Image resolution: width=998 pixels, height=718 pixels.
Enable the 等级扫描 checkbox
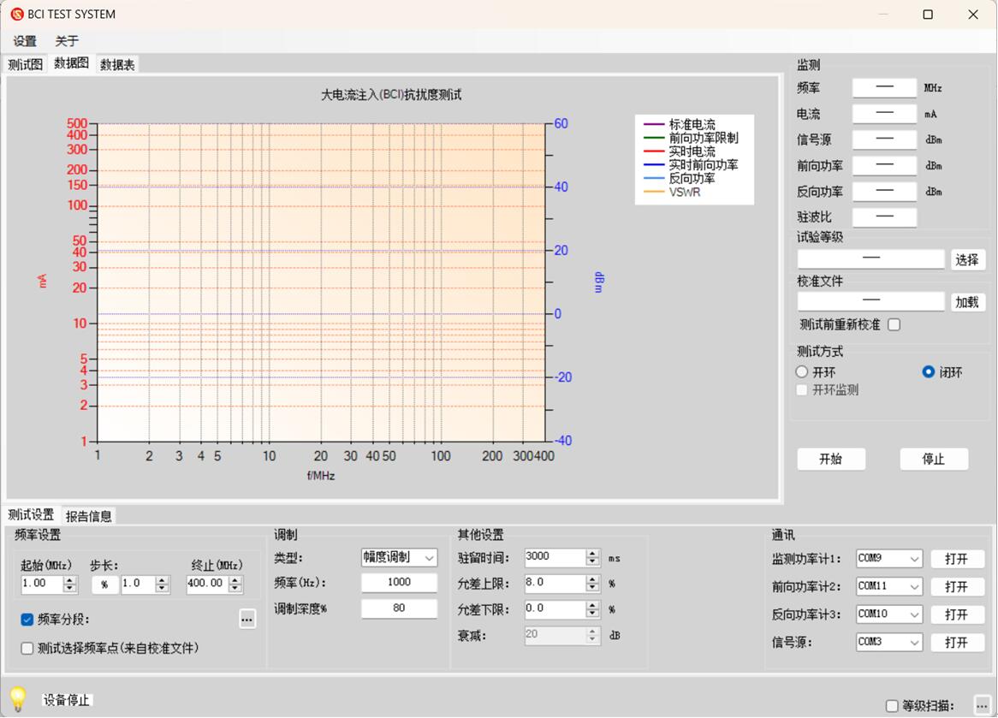point(893,706)
